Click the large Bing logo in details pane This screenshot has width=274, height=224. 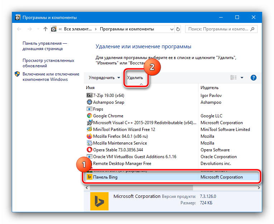[99, 201]
